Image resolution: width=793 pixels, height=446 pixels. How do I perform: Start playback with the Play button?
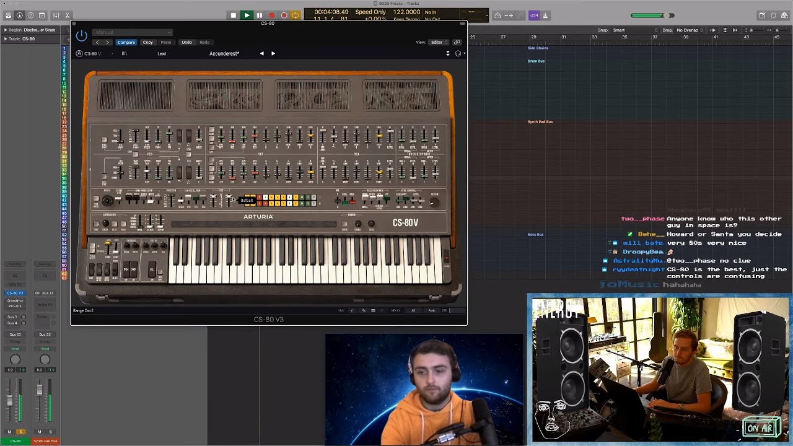247,15
